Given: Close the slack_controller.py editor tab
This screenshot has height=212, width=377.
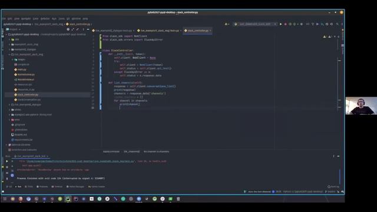Looking at the screenshot, I should [210, 31].
